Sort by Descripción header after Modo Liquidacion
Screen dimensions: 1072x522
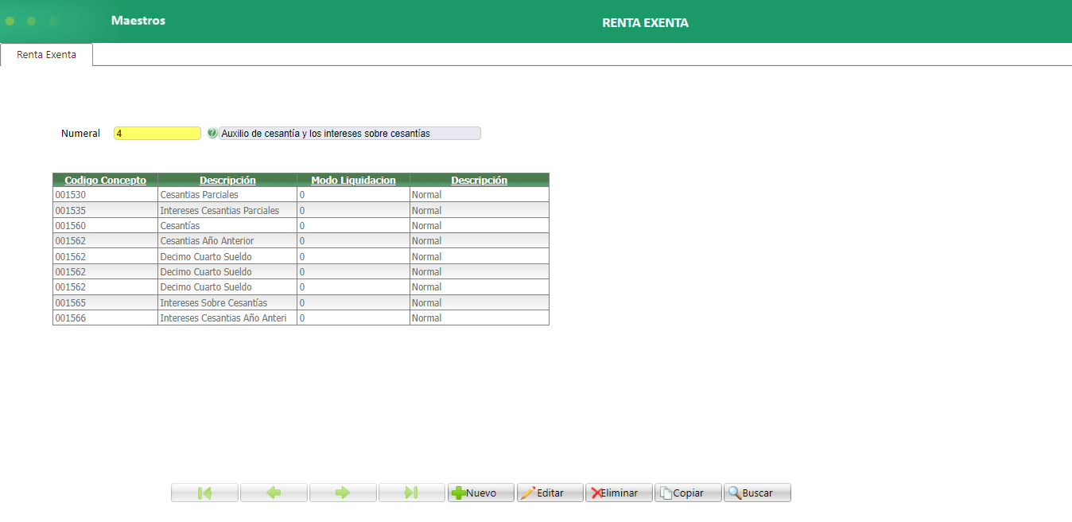pos(480,181)
